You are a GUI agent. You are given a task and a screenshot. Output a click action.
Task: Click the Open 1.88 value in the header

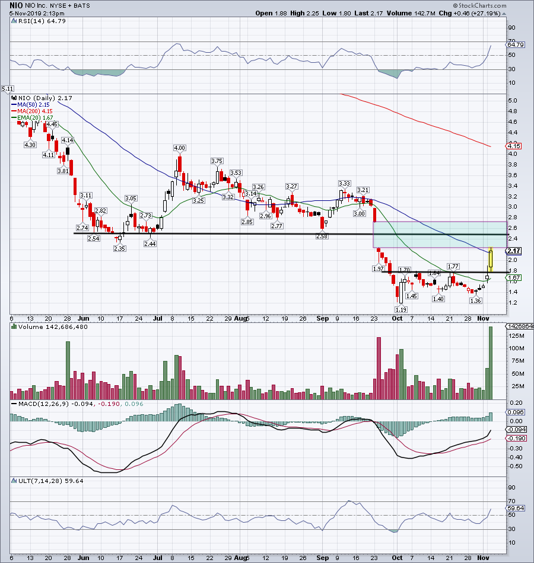tap(271, 13)
